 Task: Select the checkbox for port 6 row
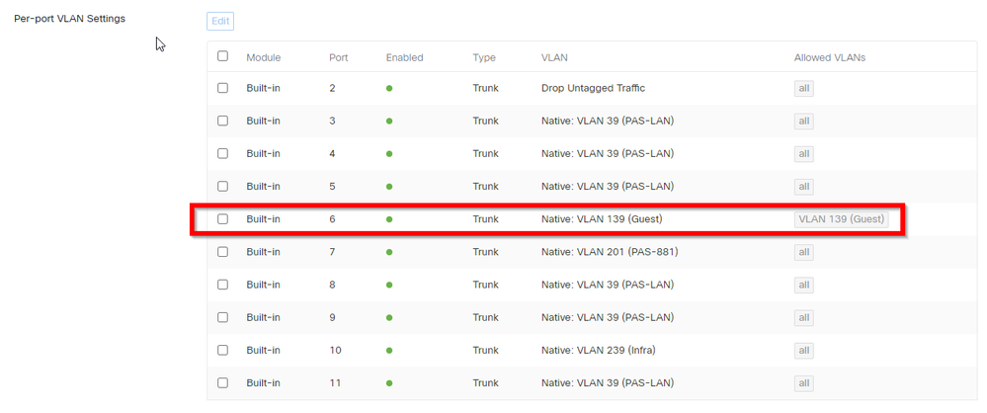(222, 219)
